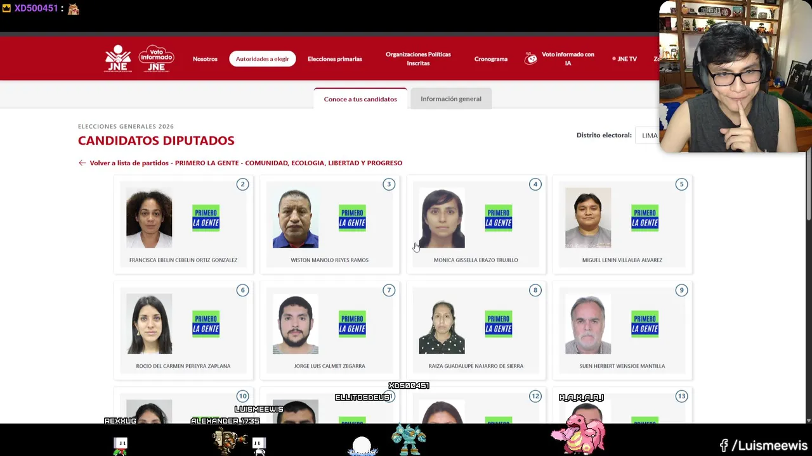
Task: Click the number 3 badge on Wiston Reyes card
Action: pos(389,184)
